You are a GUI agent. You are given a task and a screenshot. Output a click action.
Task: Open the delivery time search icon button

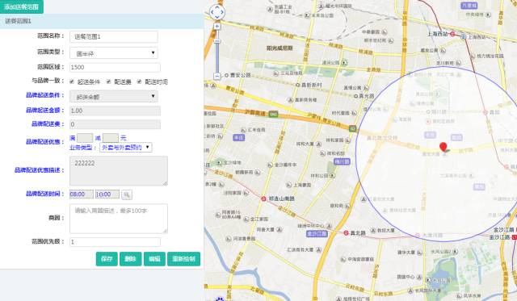click(127, 194)
